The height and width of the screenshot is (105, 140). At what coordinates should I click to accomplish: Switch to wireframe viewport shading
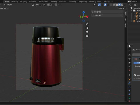click(114, 5)
